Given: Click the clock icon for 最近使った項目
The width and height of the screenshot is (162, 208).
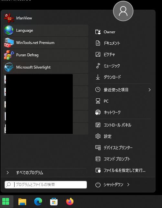Looking at the screenshot, I should pyautogui.click(x=98, y=90).
